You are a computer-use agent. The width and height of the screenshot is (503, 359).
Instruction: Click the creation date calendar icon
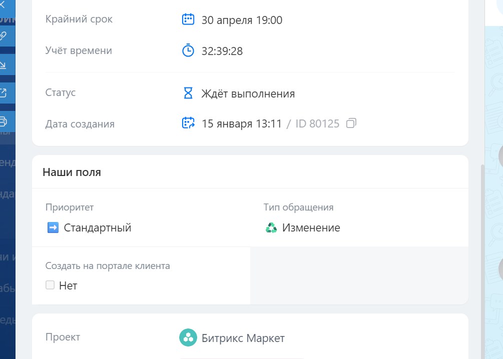(187, 123)
